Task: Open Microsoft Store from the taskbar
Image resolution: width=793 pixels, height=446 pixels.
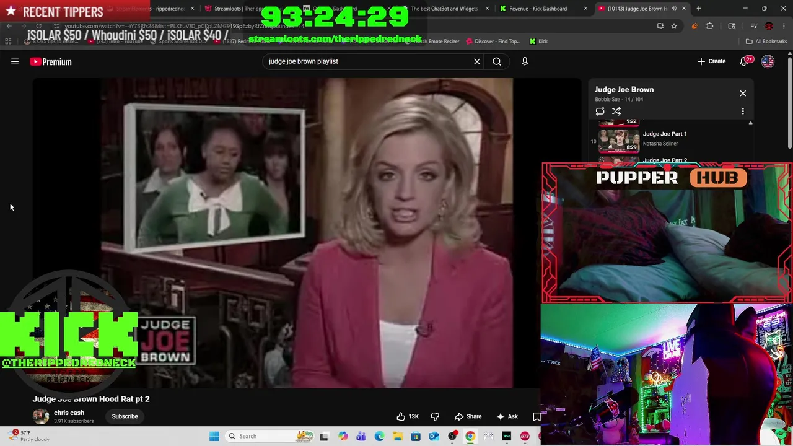Action: coord(416,436)
